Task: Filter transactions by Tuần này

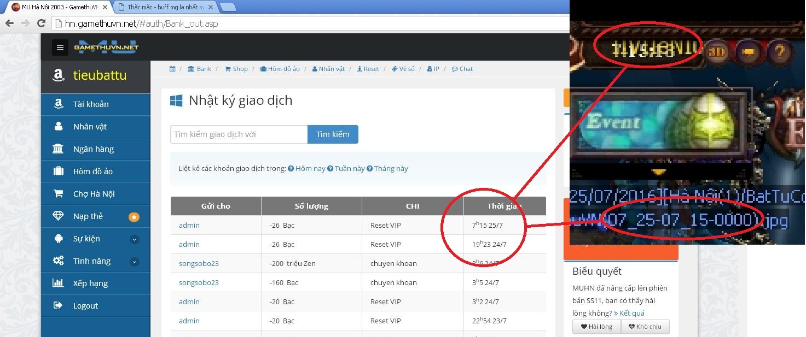Action: (346, 169)
